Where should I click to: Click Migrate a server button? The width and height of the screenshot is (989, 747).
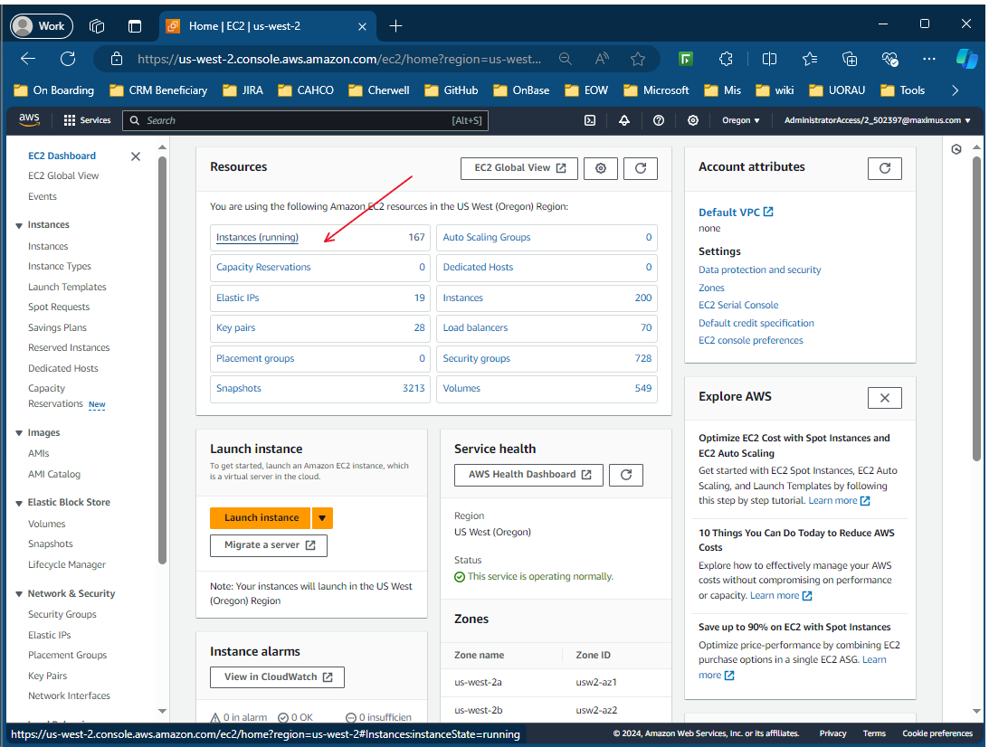coord(269,545)
